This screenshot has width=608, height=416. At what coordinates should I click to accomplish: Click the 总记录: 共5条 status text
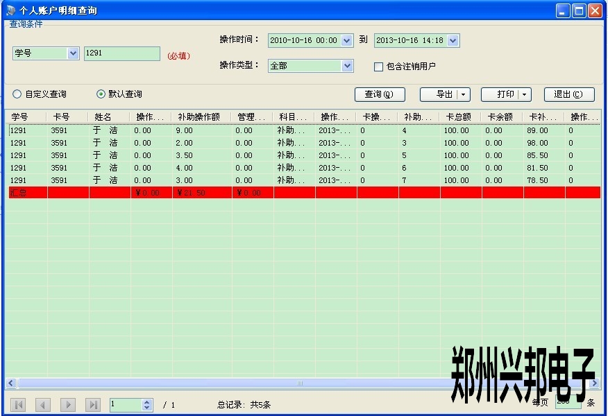(x=244, y=405)
